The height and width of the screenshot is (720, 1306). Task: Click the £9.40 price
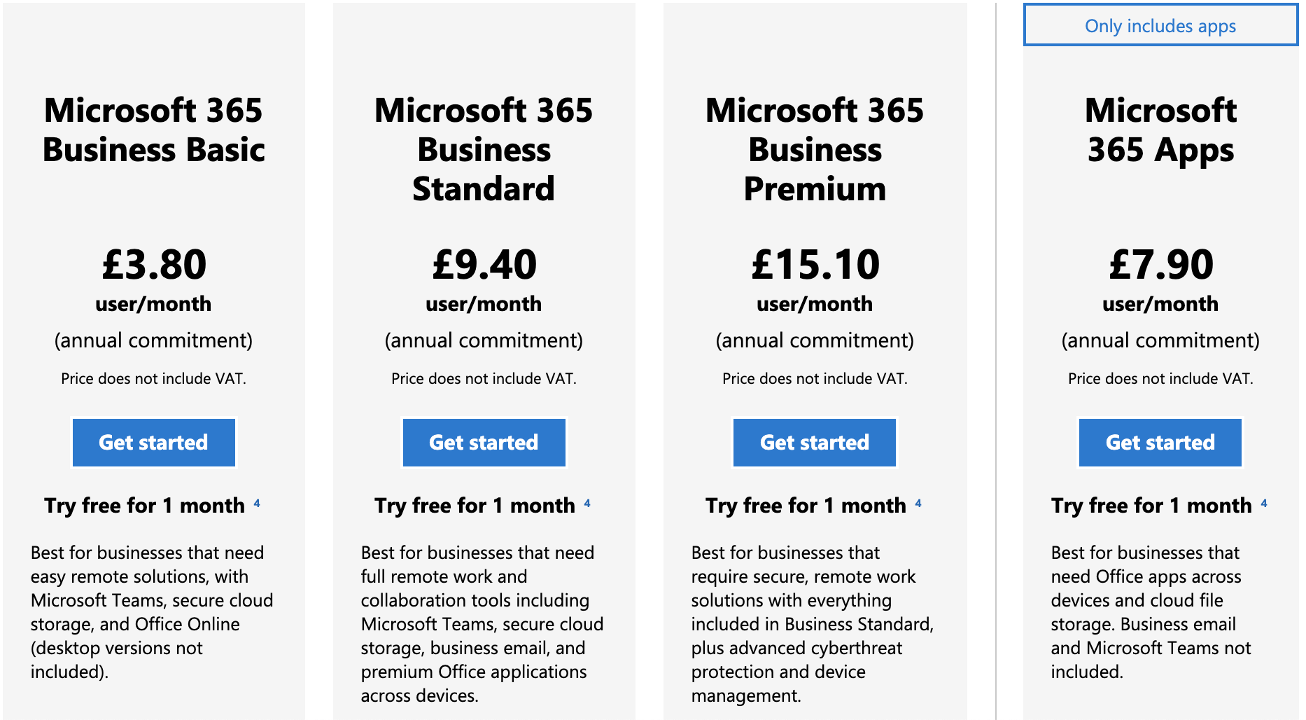click(484, 264)
